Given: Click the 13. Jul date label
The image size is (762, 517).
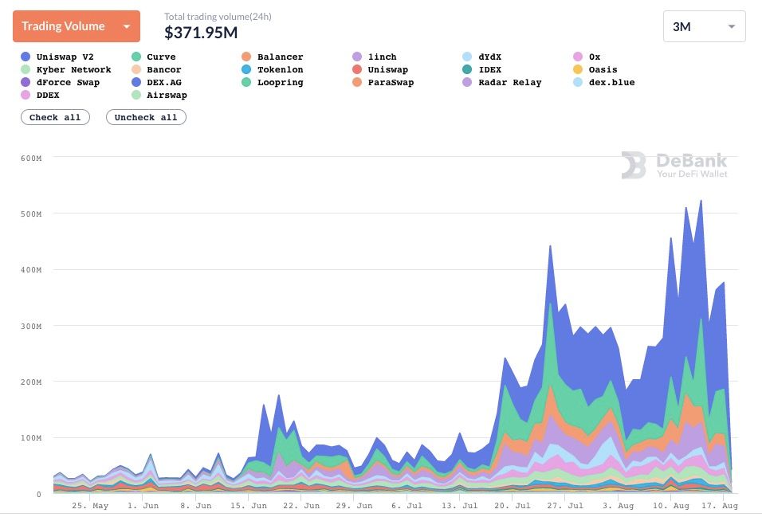Looking at the screenshot, I should [x=459, y=505].
